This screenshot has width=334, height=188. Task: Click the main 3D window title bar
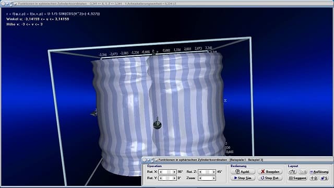coord(167,4)
